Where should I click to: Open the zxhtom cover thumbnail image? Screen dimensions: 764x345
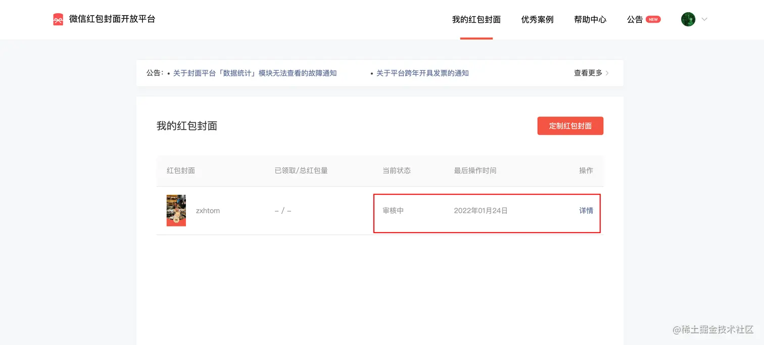pos(176,210)
